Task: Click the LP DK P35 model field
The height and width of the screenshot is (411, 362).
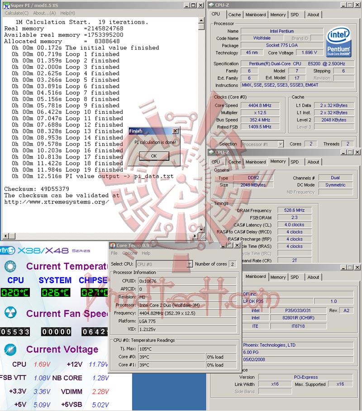Action: pyautogui.click(x=278, y=301)
